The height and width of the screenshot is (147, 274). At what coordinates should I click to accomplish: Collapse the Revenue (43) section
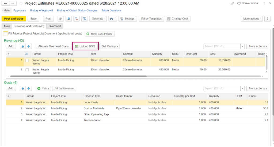pyautogui.click(x=14, y=40)
